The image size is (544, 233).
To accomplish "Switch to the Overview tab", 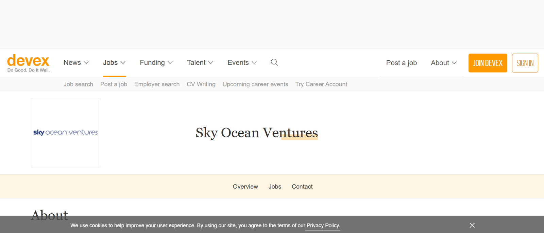I will 245,187.
